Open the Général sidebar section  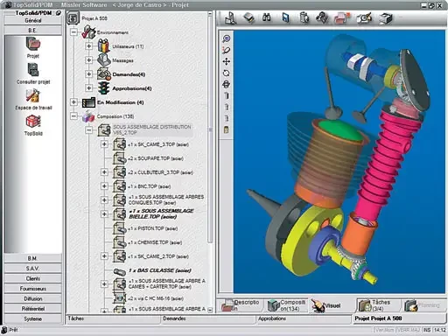33,20
